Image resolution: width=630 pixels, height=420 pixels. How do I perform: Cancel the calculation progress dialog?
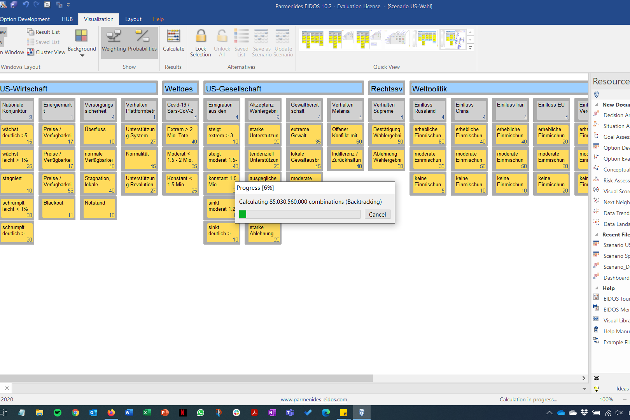(x=377, y=214)
